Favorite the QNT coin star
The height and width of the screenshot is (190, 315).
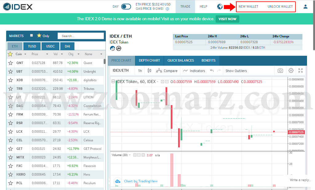coord(10,63)
